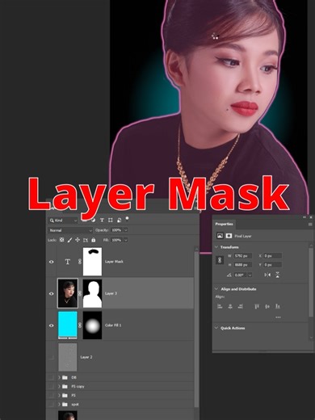Toggle link width and height chain icon

[220, 260]
